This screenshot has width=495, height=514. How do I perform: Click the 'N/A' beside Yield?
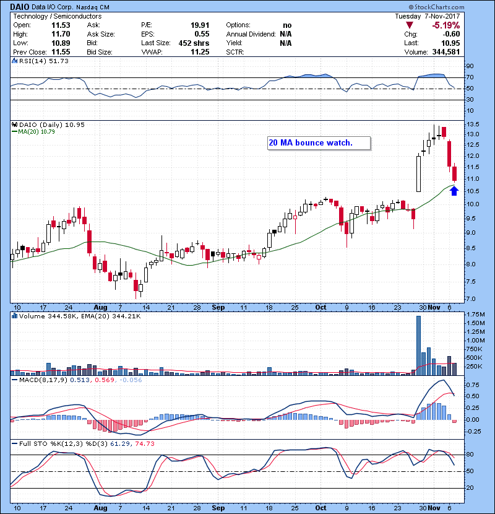pyautogui.click(x=286, y=43)
